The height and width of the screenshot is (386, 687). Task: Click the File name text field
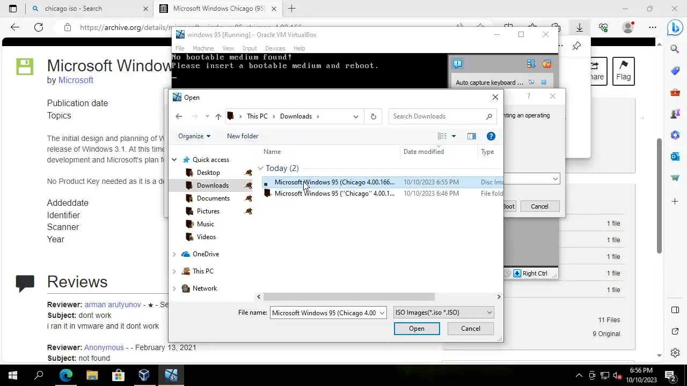click(324, 313)
